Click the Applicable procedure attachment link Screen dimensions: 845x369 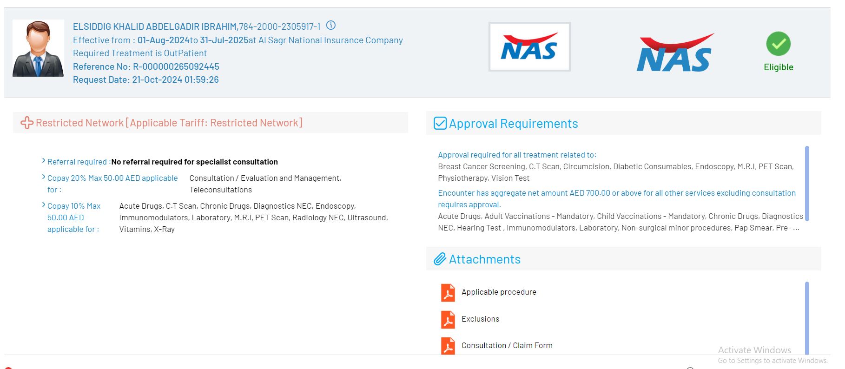(x=499, y=292)
